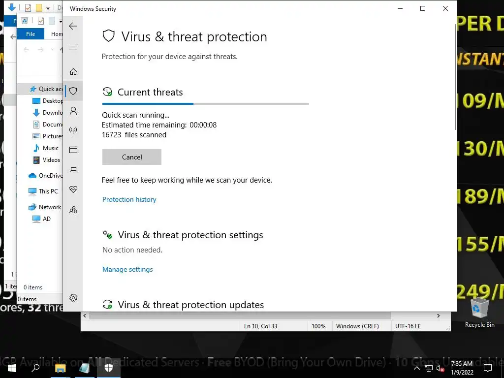
Task: Open the Windows Start menu
Action: pyautogui.click(x=12, y=368)
